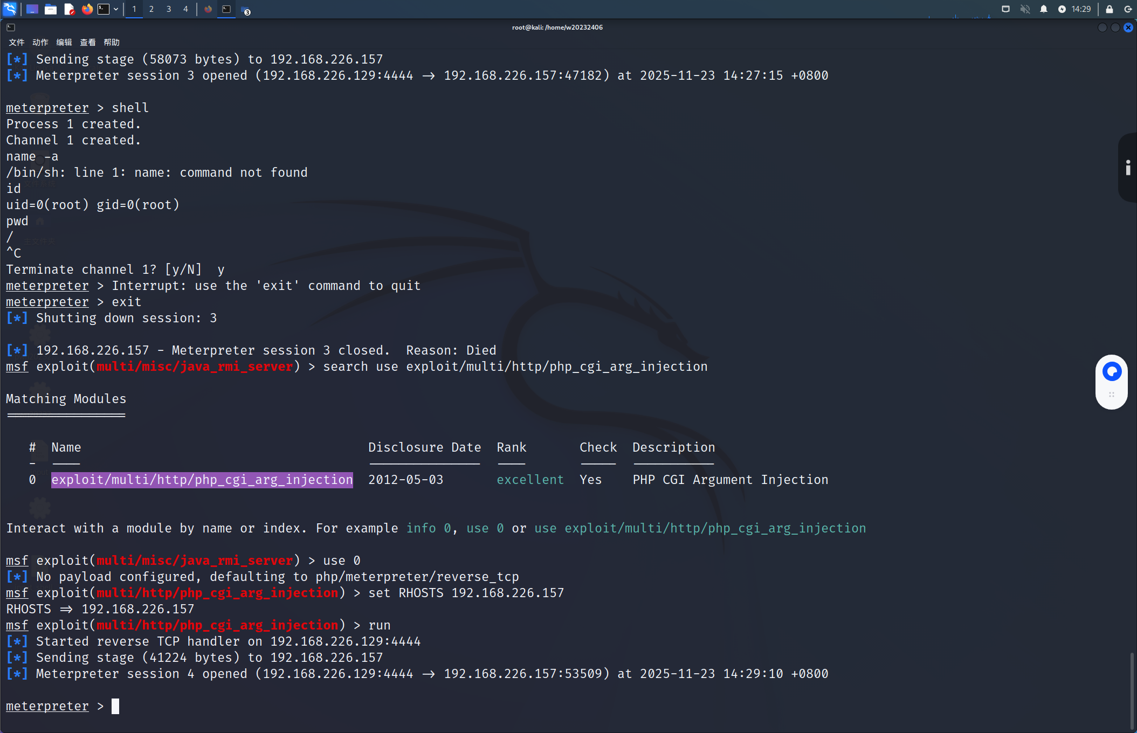Screen dimensions: 1137x733
Task: Open the 查看 (View) menu
Action: tap(87, 42)
